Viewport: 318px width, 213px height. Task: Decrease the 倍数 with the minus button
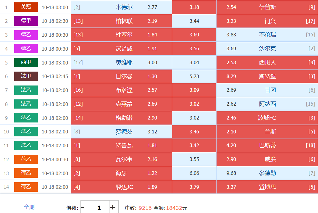pos(83,207)
